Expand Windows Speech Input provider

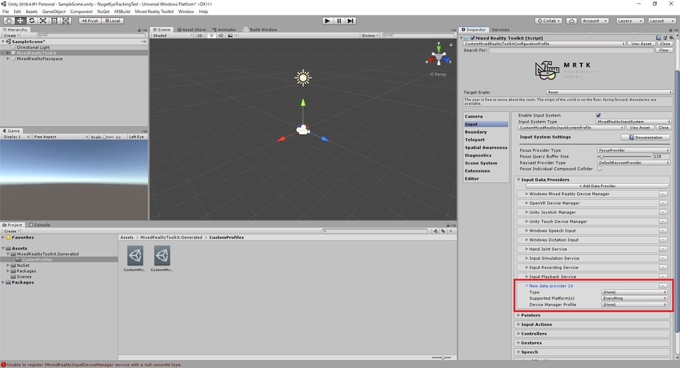(527, 230)
